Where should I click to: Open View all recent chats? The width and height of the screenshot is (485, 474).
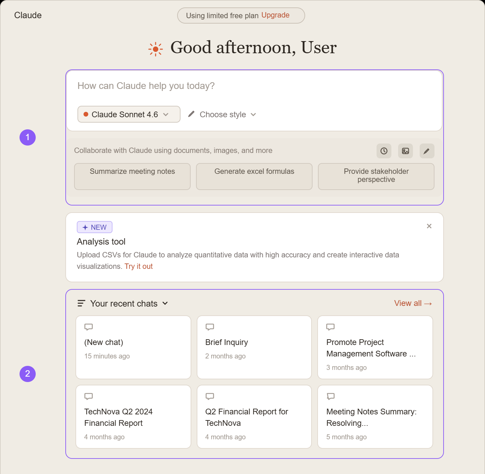413,303
